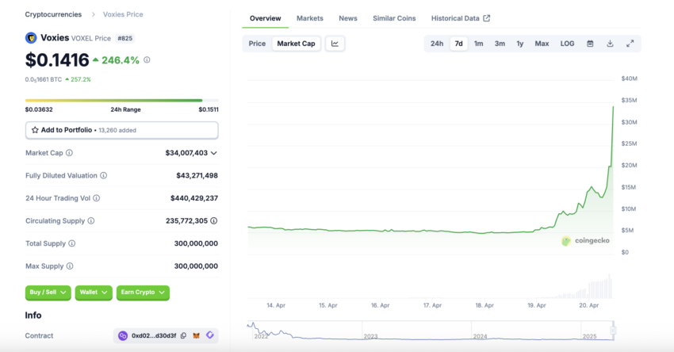Click the 17. Apr axis label
The image size is (674, 352).
click(432, 305)
